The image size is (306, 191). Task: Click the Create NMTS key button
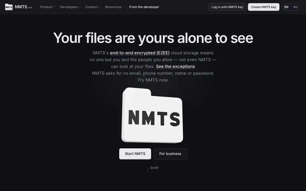[x=264, y=7]
